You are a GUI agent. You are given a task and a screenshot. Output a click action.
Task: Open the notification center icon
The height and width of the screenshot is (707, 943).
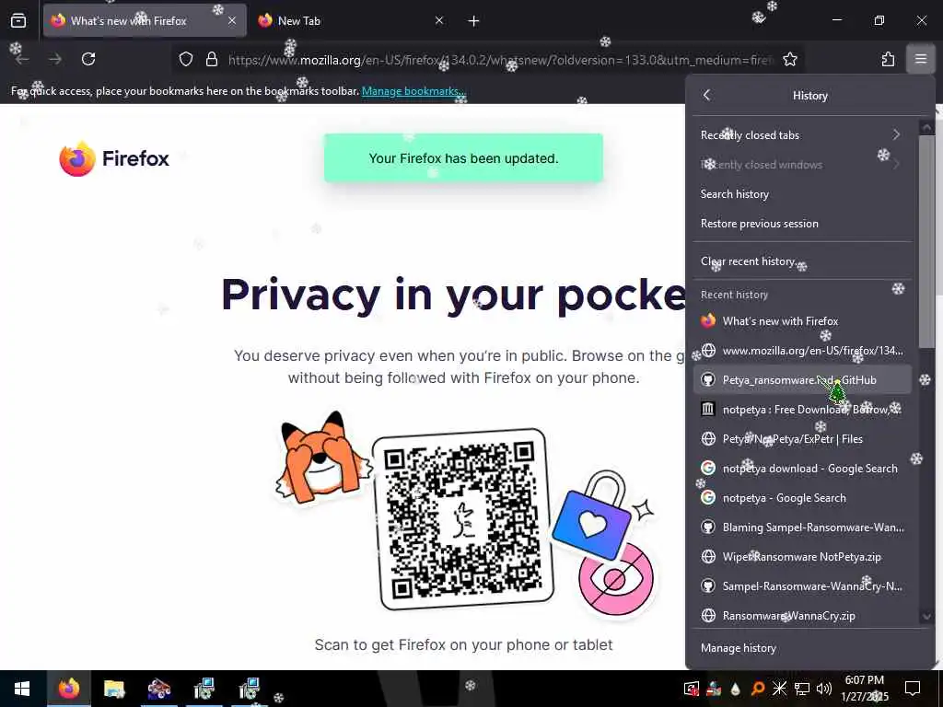[913, 689]
